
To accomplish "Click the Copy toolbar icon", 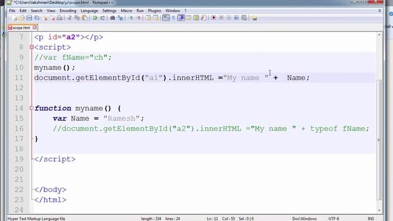I will 77,18.
